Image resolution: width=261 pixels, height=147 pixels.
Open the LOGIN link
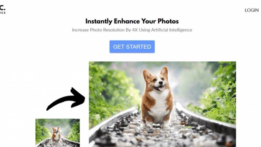(x=251, y=10)
